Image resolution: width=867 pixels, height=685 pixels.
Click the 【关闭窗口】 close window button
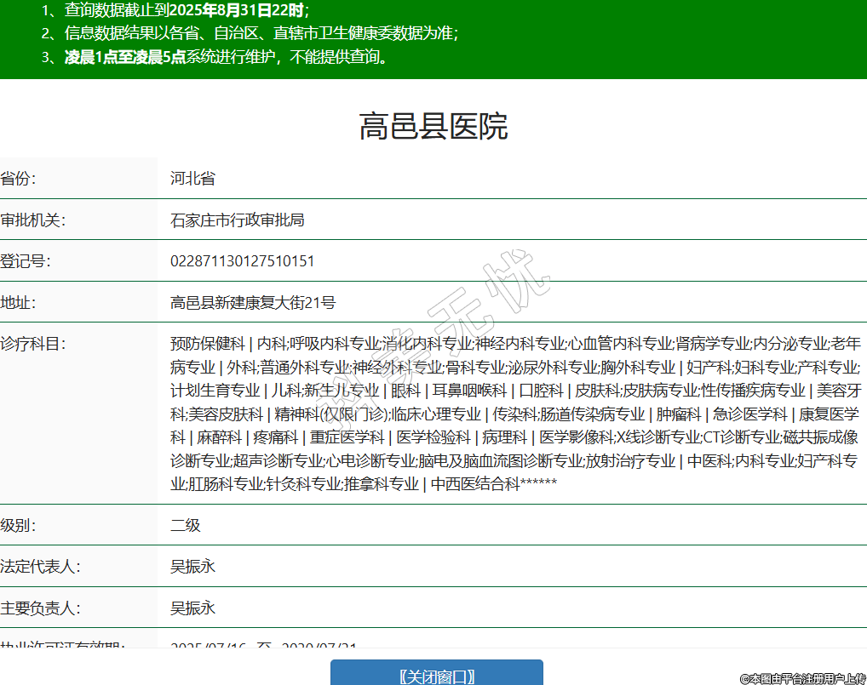click(x=436, y=676)
